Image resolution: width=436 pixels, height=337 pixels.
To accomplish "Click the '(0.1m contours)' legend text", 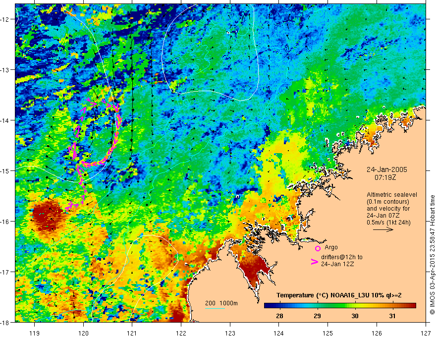I will (388, 202).
